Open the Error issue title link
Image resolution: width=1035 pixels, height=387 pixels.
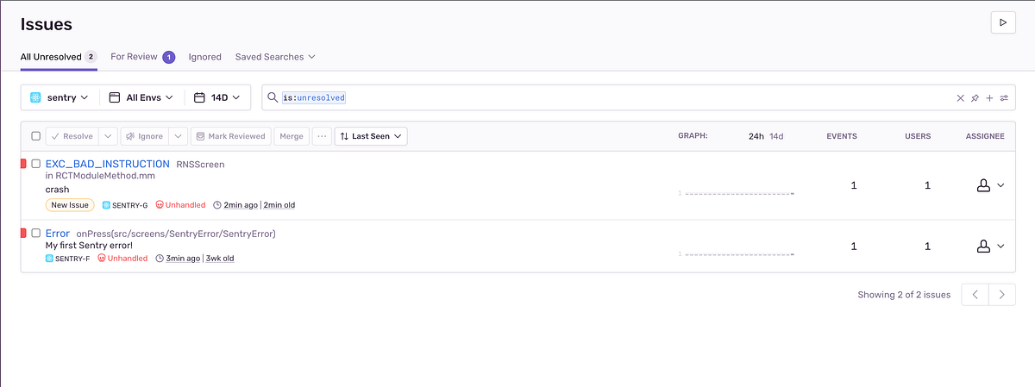tap(58, 234)
